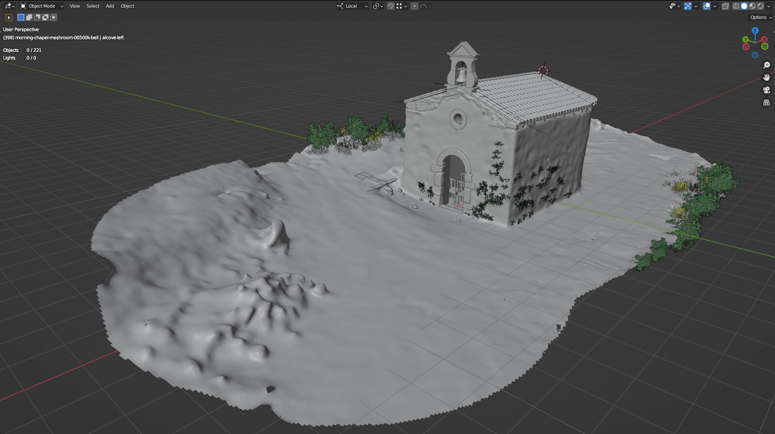Viewport: 775px width, 434px height.
Task: Switch perspective/orthographic grid icon
Action: pos(767,103)
